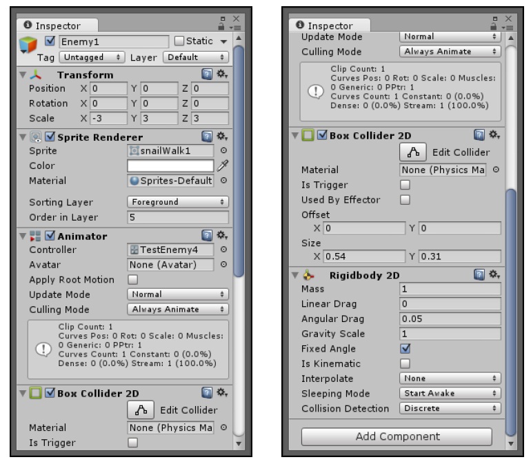Click the Mass input field
Image resolution: width=531 pixels, height=464 pixels.
(450, 289)
